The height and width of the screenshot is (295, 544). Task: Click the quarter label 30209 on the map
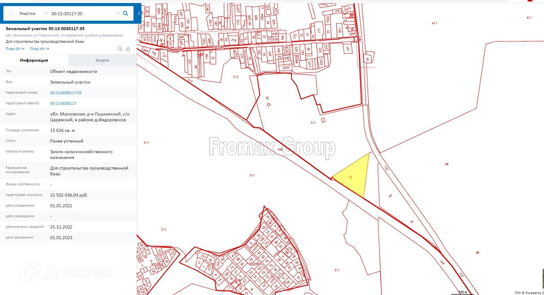point(254,264)
